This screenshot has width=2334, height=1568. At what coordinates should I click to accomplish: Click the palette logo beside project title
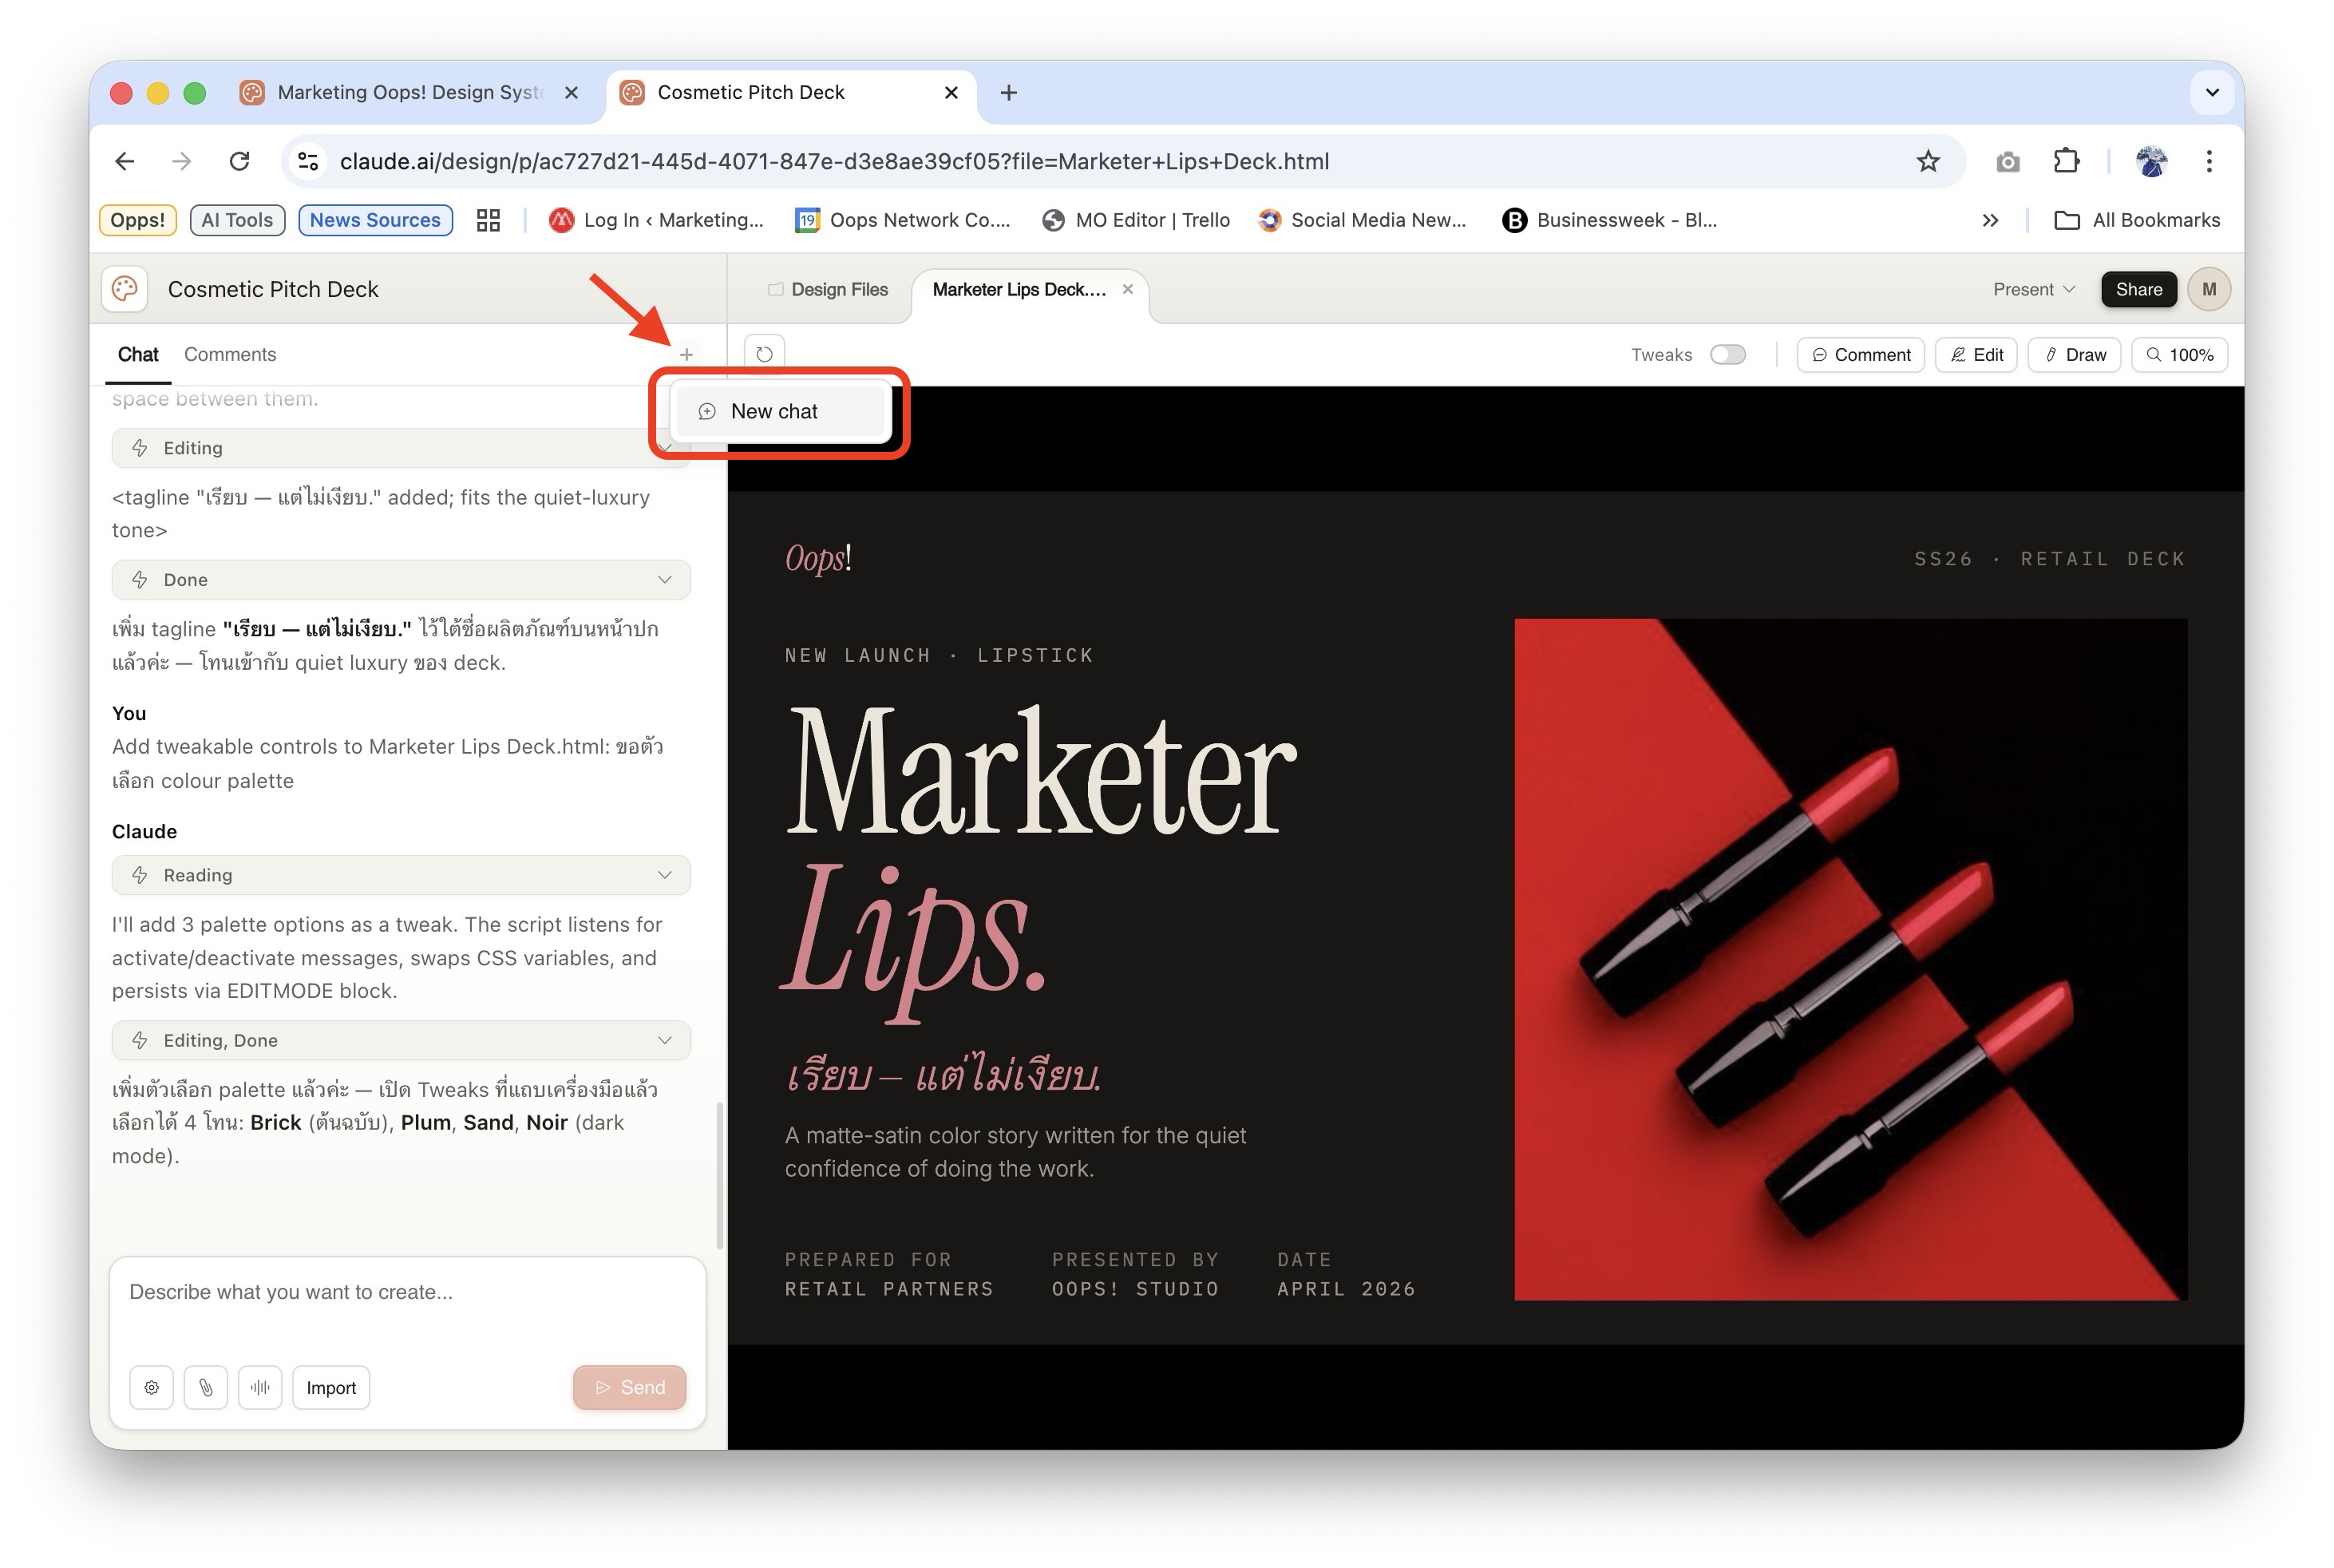point(125,289)
